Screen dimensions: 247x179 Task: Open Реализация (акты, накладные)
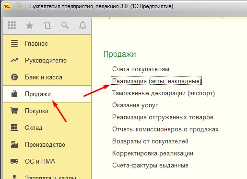click(156, 81)
